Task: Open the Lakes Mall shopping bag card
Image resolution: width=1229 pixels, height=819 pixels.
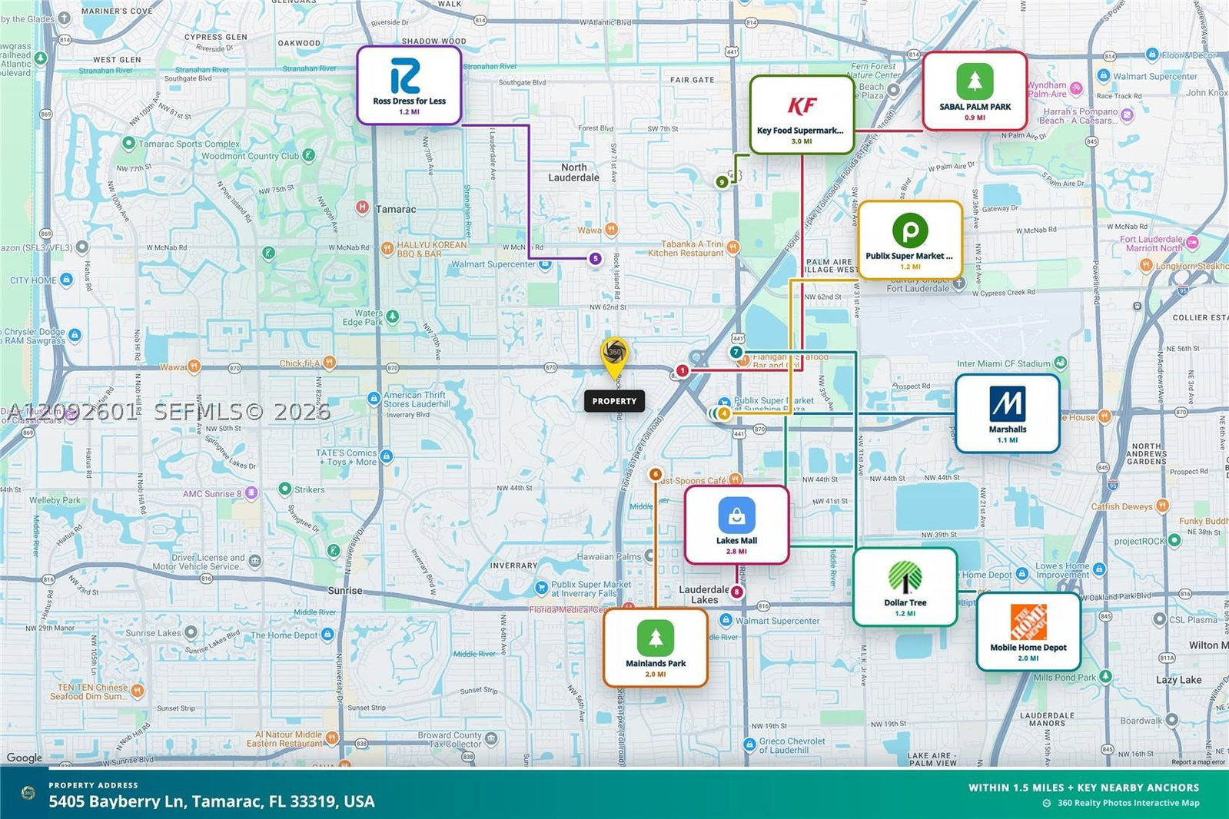Action: (x=736, y=525)
